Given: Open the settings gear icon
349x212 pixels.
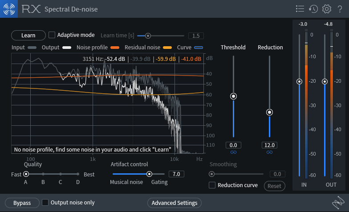Looking at the screenshot, I should tap(327, 9).
